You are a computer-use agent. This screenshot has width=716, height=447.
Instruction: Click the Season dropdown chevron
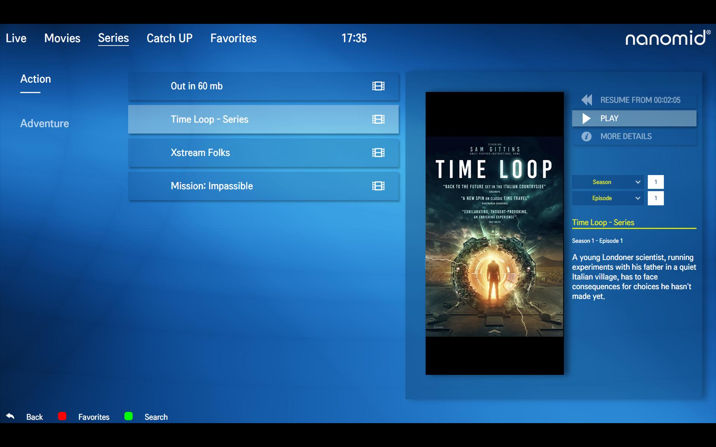click(x=638, y=182)
